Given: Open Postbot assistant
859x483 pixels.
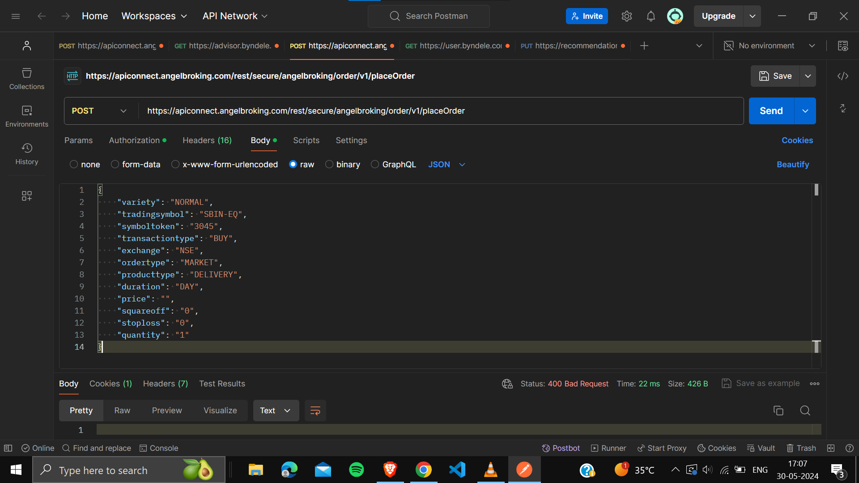Looking at the screenshot, I should 561,448.
